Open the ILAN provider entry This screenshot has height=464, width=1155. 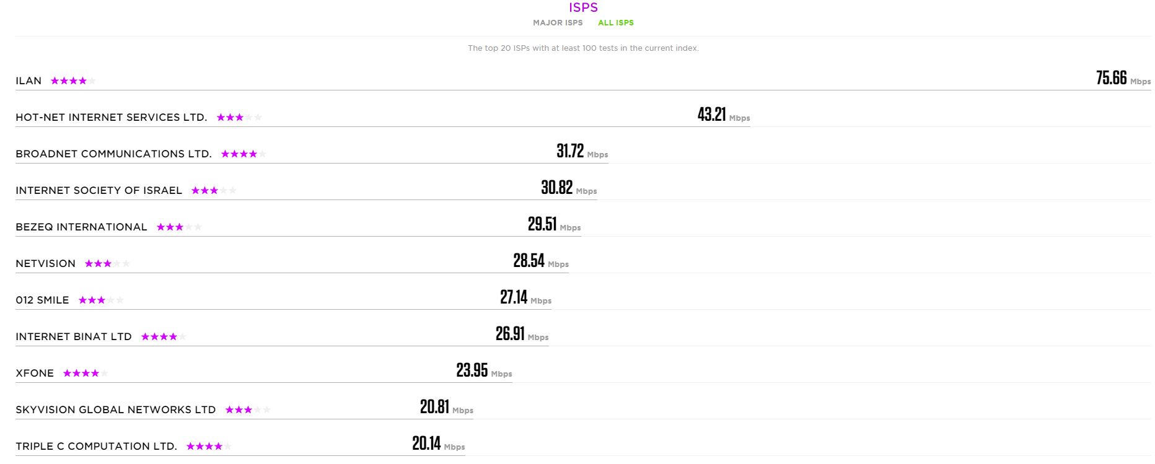coord(29,81)
